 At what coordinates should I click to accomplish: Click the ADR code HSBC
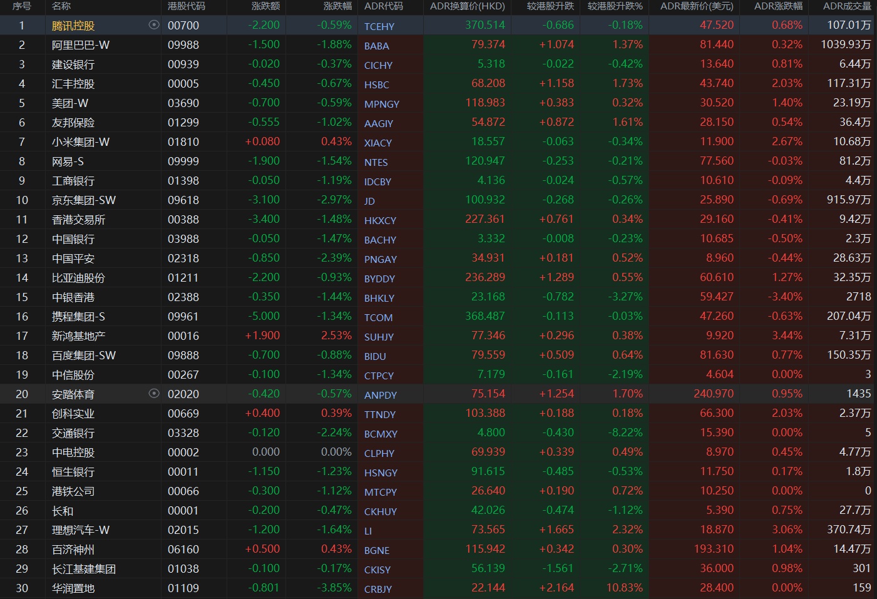click(377, 84)
